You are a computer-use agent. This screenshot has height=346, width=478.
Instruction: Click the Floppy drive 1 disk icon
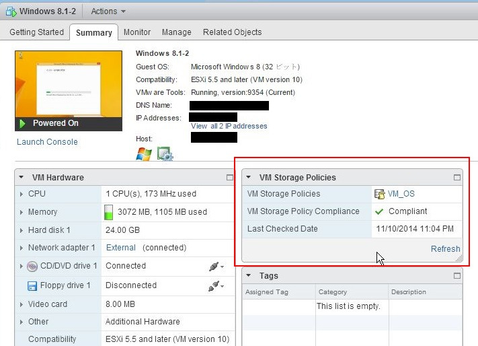click(32, 286)
